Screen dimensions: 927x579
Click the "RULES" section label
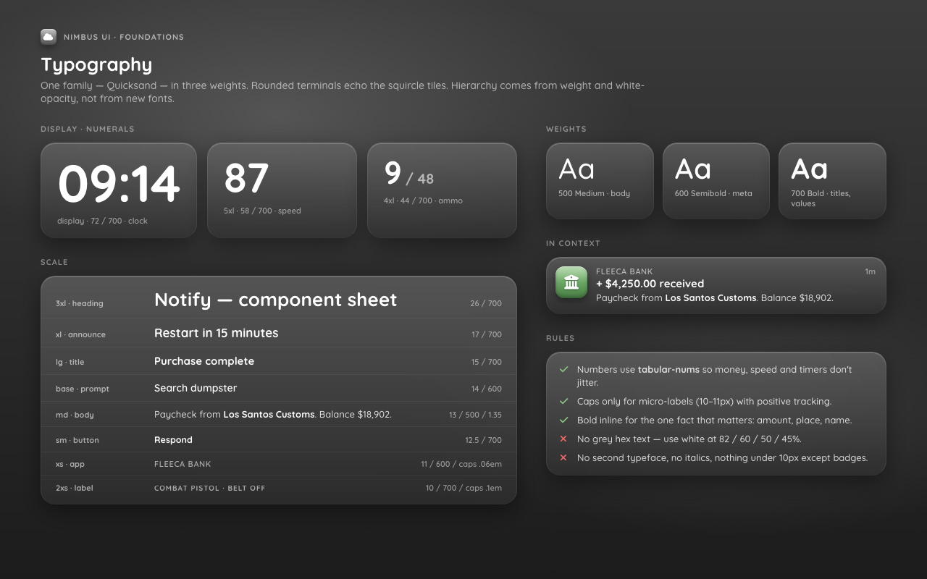coord(561,338)
